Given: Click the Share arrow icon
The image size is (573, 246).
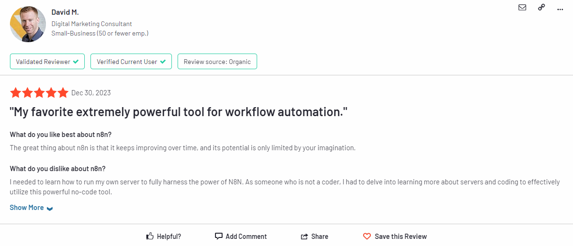Looking at the screenshot, I should pos(304,237).
